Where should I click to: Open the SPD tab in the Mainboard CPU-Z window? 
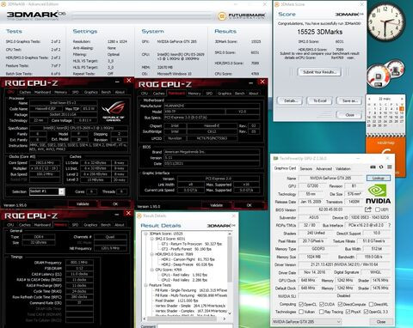tap(209, 94)
